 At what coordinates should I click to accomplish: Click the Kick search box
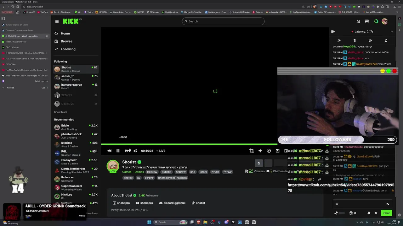tap(223, 21)
